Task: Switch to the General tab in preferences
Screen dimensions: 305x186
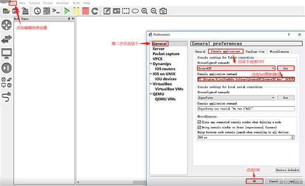Action: click(200, 51)
